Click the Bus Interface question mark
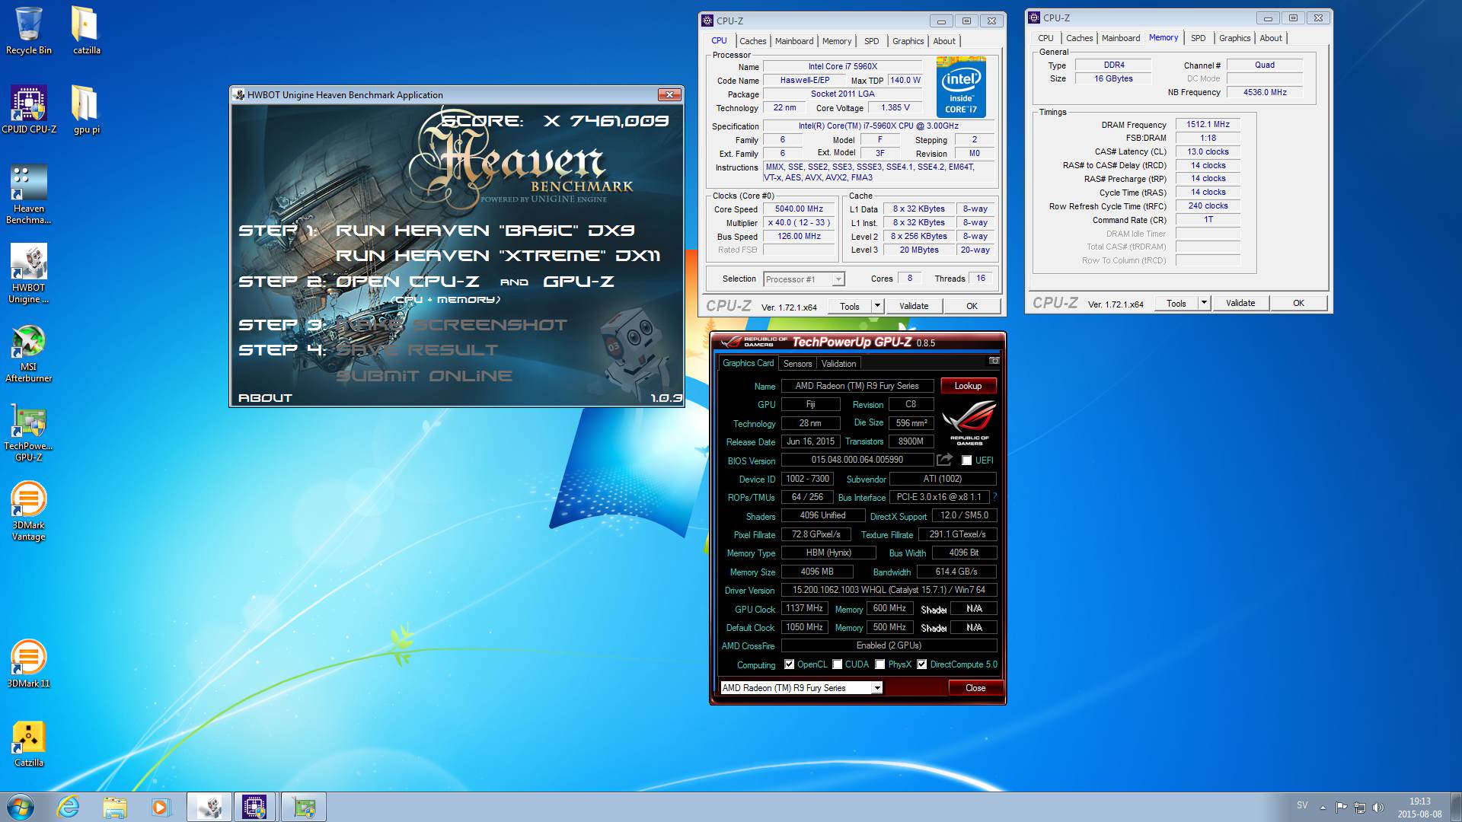1462x822 pixels. click(994, 497)
